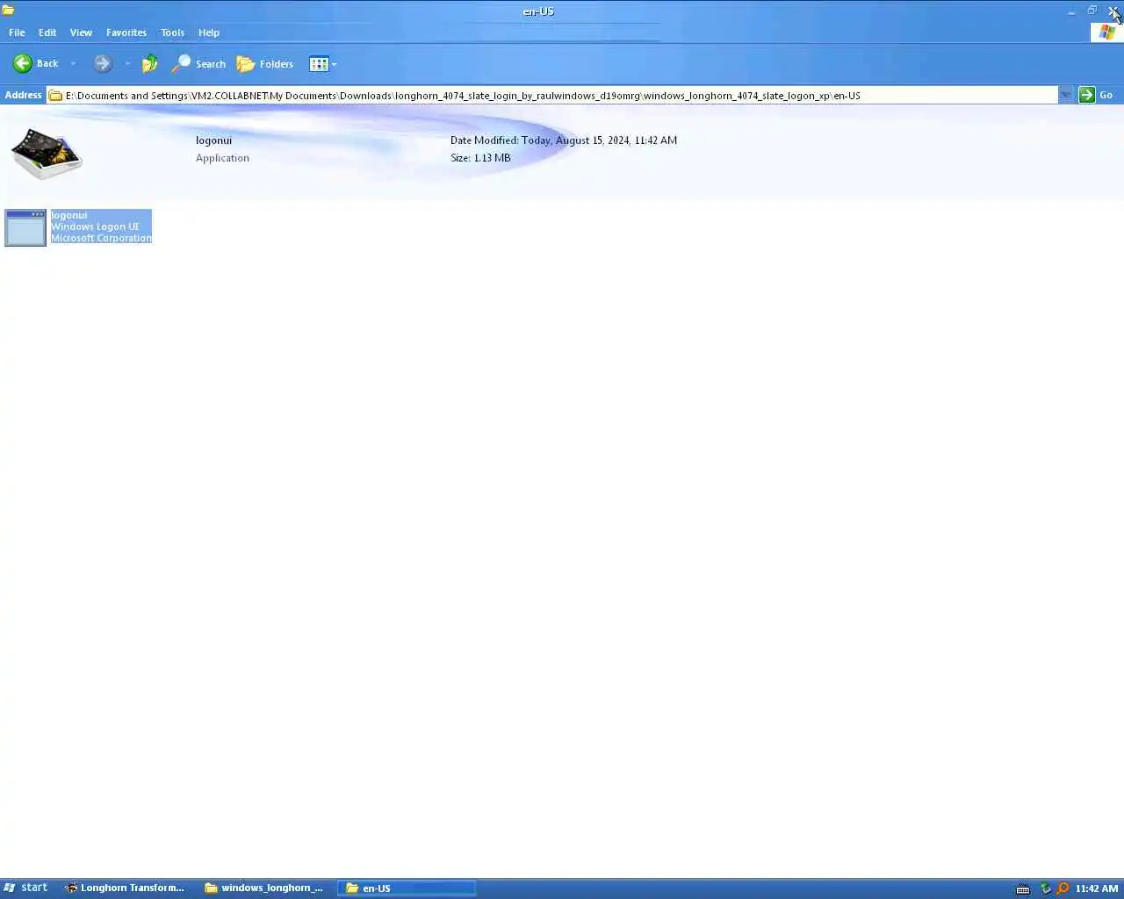Expand the Address bar dropdown arrow
This screenshot has width=1124, height=899.
coord(1066,95)
